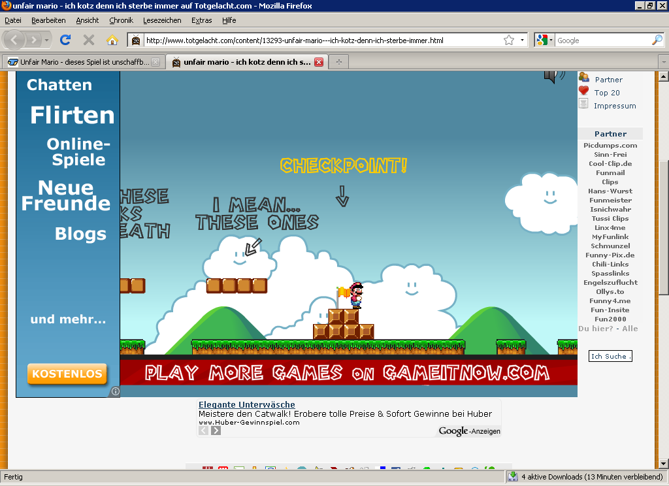
Task: Expand the address bar URL history dropdown
Action: (x=522, y=40)
